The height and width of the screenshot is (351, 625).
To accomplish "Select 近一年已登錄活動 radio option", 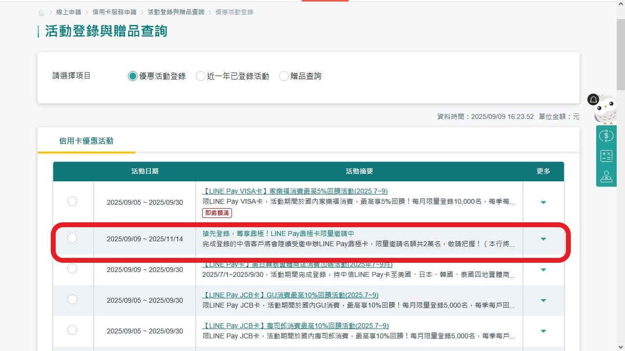I will 200,76.
